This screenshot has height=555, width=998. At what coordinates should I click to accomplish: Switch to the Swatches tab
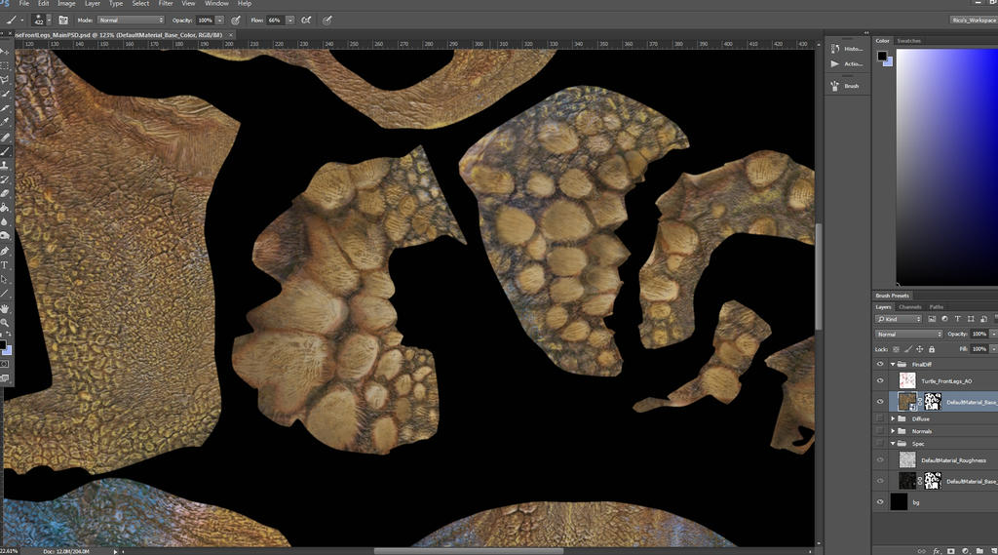(x=909, y=41)
